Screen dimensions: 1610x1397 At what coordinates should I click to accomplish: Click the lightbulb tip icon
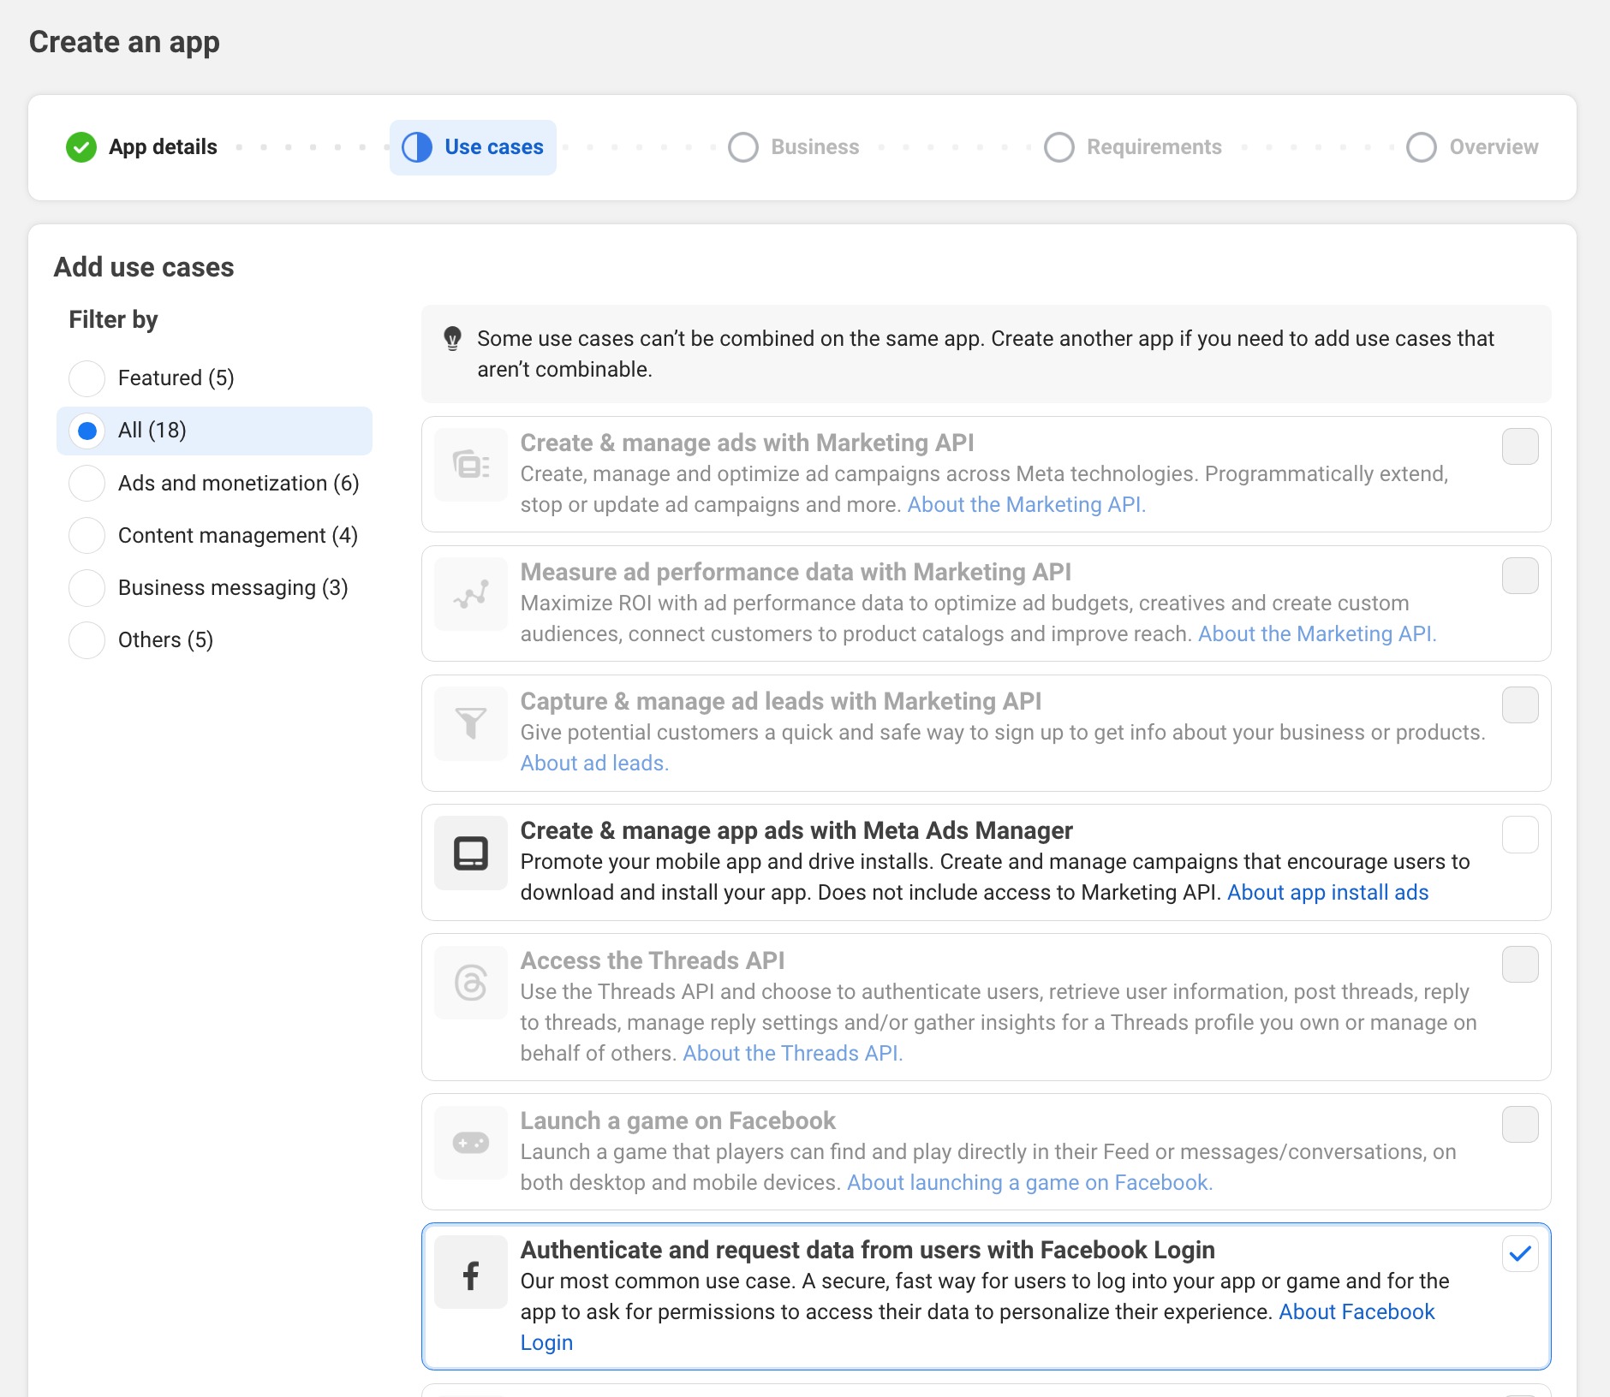point(453,338)
